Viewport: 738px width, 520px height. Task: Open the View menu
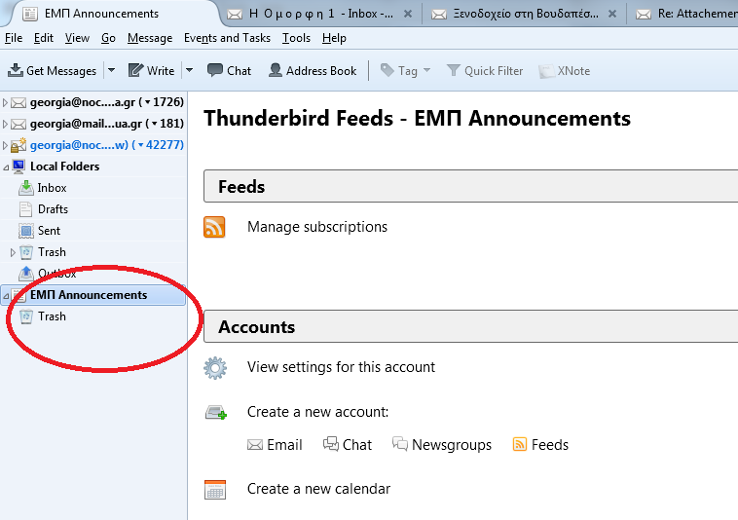point(77,38)
